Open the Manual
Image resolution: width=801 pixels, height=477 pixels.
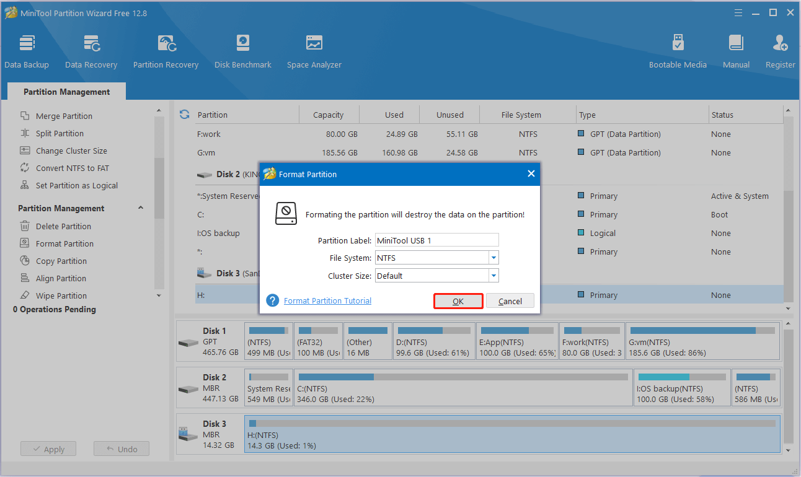coord(736,52)
